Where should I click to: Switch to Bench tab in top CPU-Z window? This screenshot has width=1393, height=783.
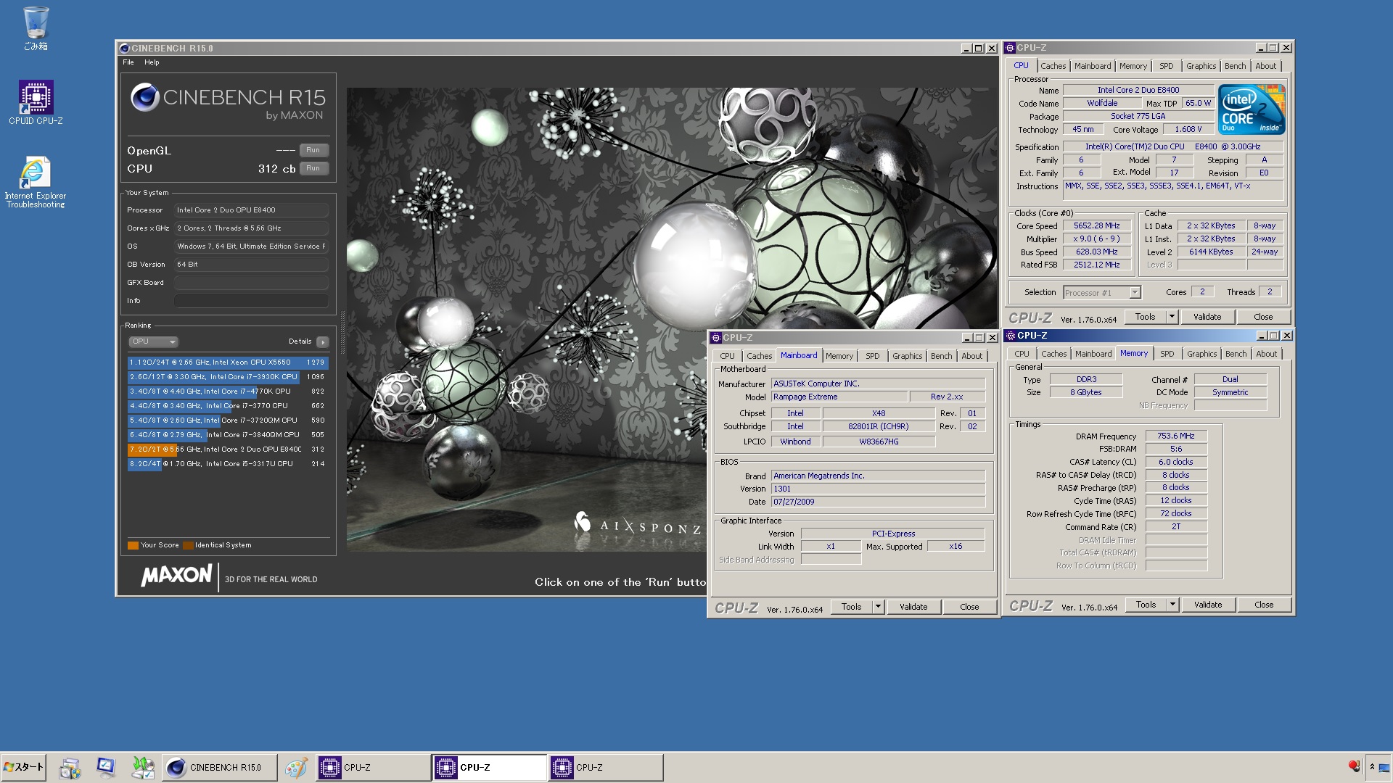(x=1235, y=66)
